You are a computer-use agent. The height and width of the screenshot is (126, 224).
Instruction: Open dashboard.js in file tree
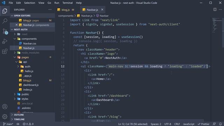pos(32,85)
